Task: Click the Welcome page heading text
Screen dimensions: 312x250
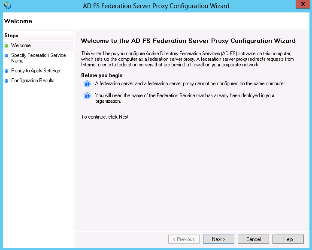Action: [x=188, y=41]
